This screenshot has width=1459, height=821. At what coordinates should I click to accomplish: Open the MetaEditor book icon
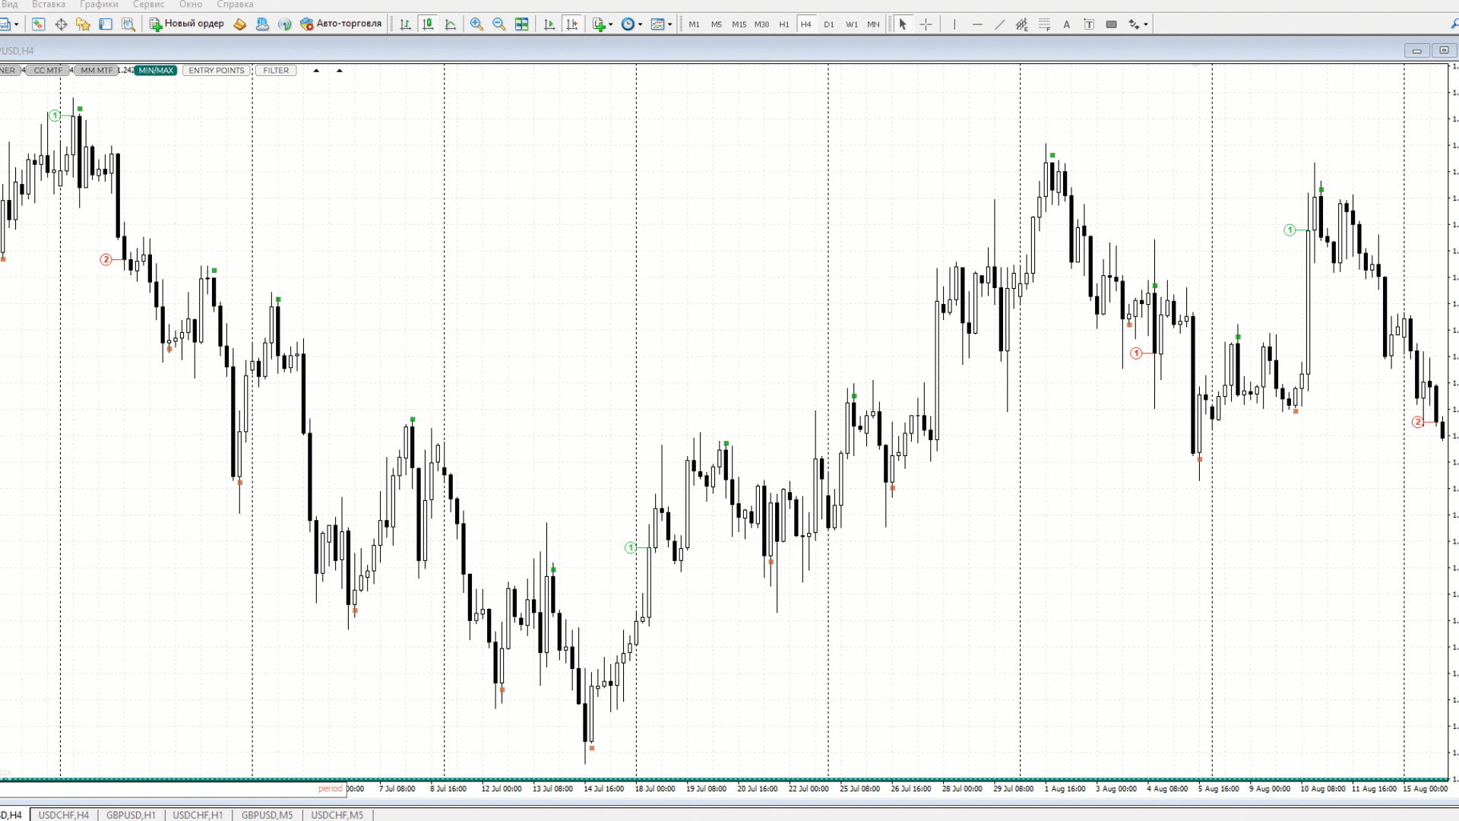pyautogui.click(x=240, y=24)
